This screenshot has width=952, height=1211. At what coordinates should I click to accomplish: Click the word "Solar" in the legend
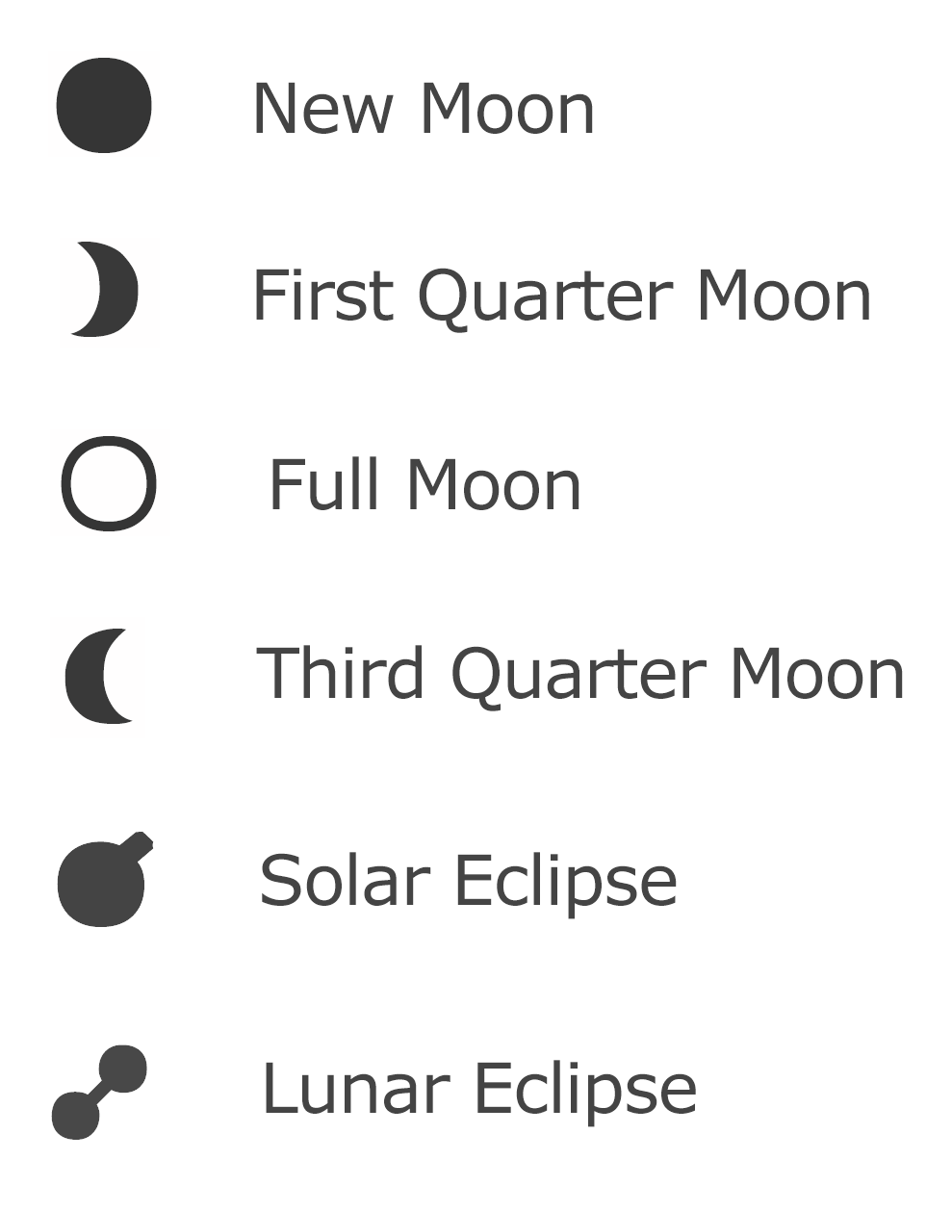[x=345, y=881]
